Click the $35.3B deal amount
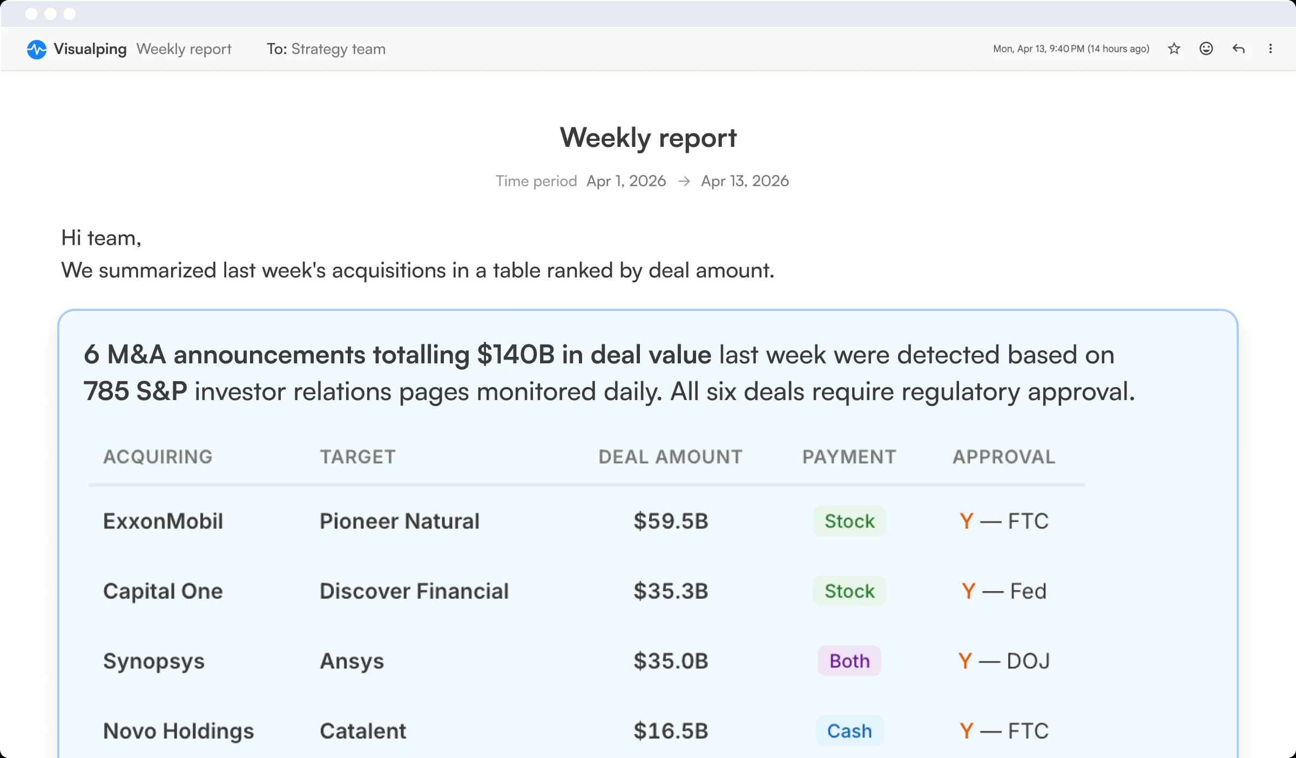1296x758 pixels. point(671,591)
